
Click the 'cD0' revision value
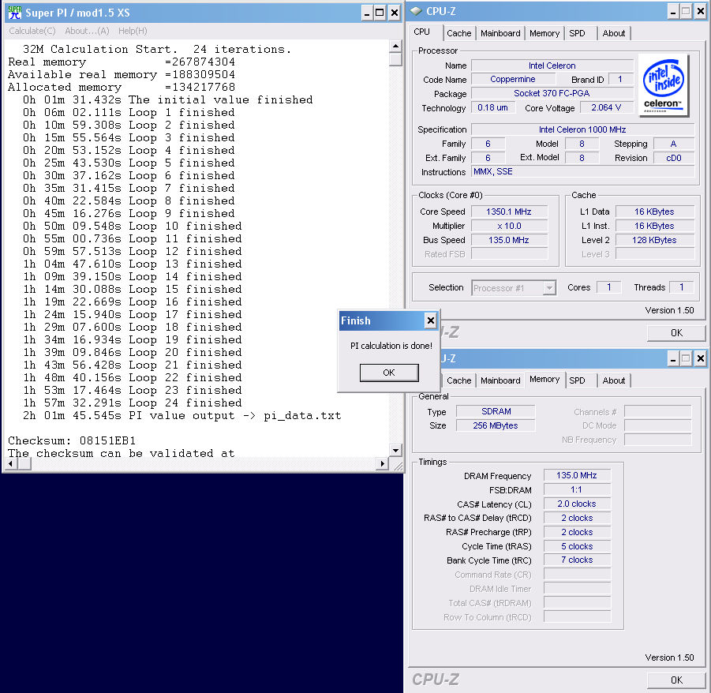pyautogui.click(x=674, y=158)
